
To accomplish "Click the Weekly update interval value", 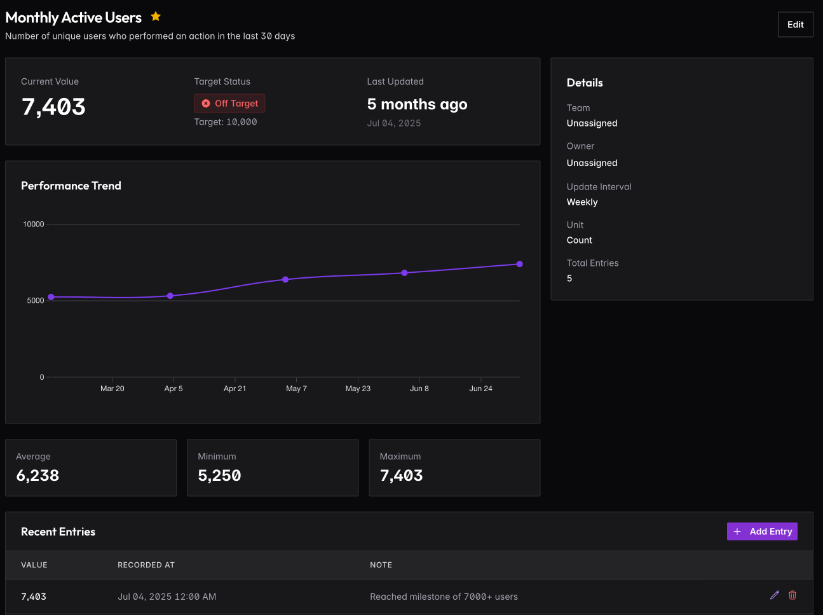I will (582, 202).
